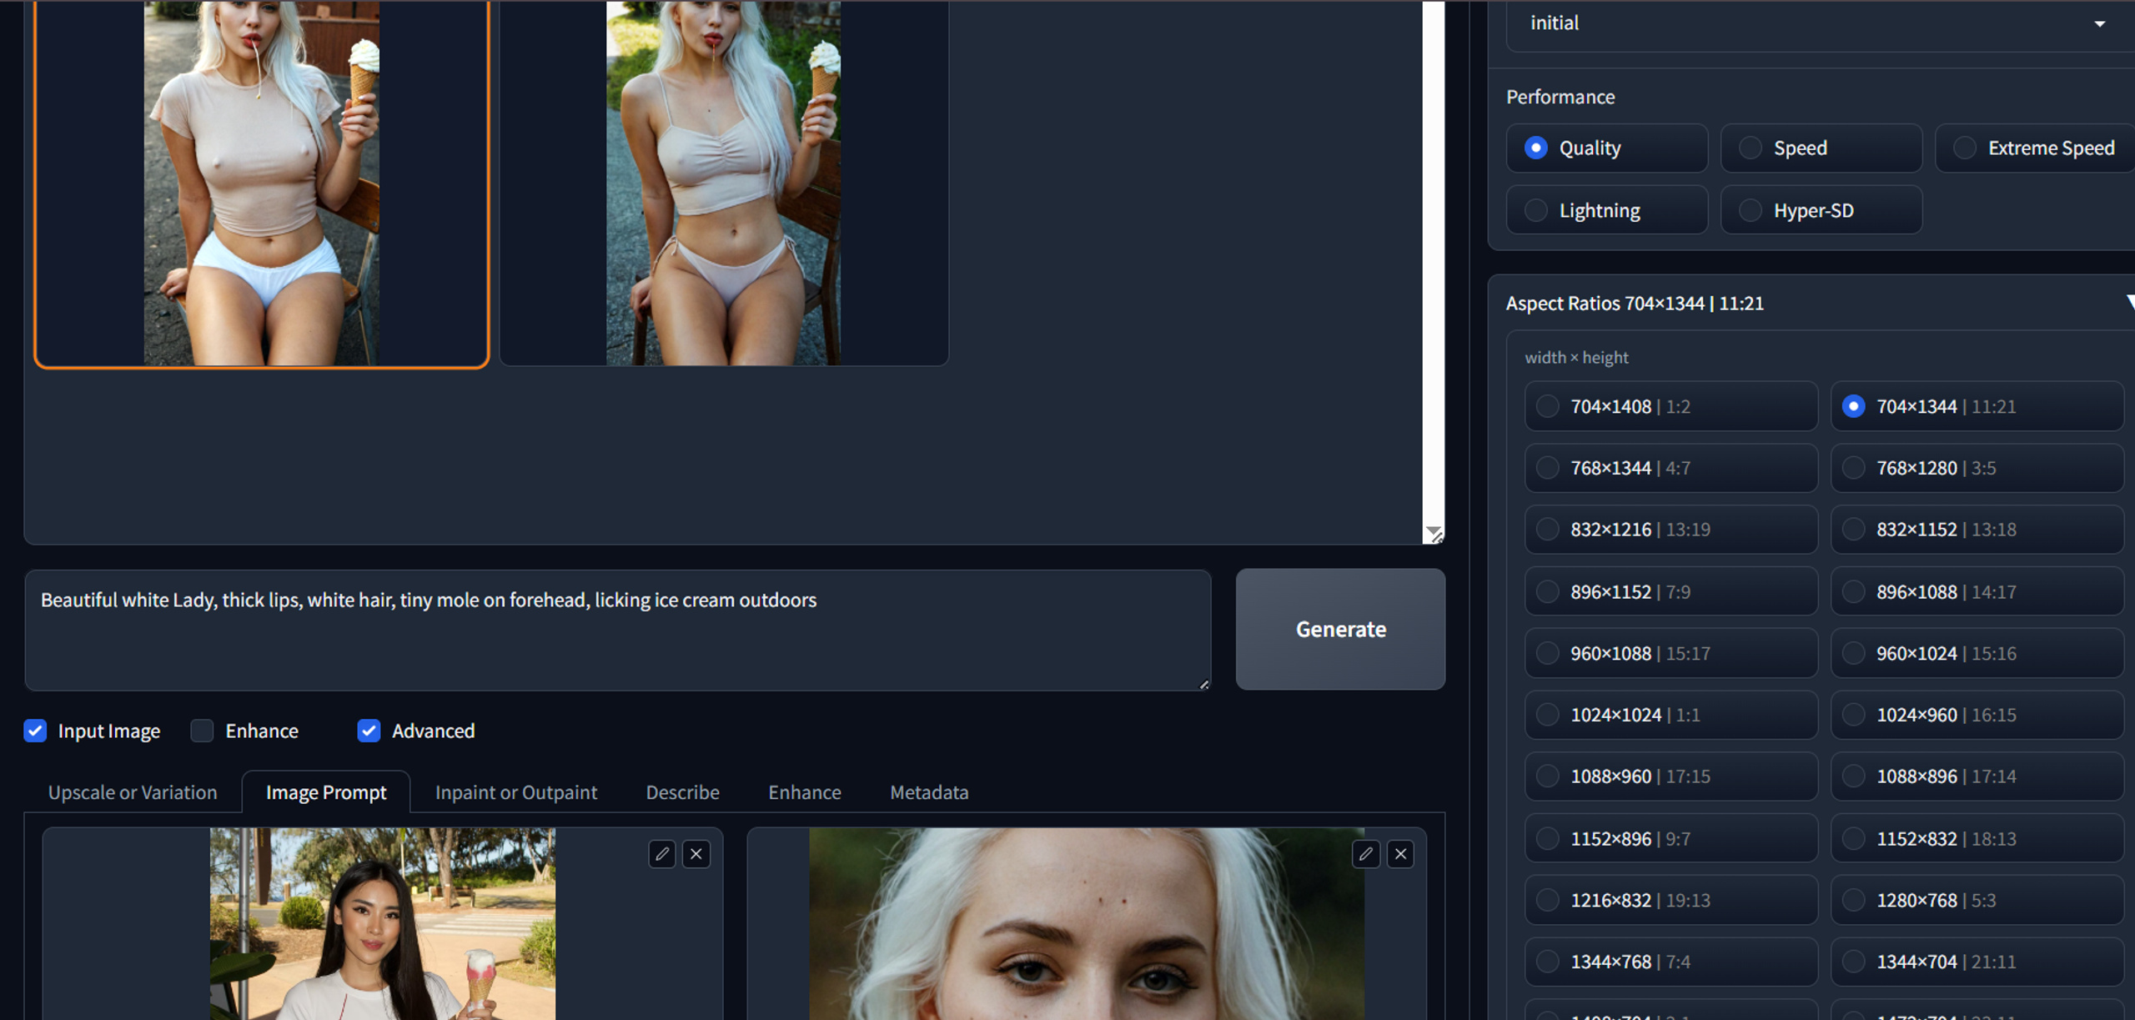The image size is (2135, 1020).
Task: Open the Enhance tab
Action: point(805,792)
